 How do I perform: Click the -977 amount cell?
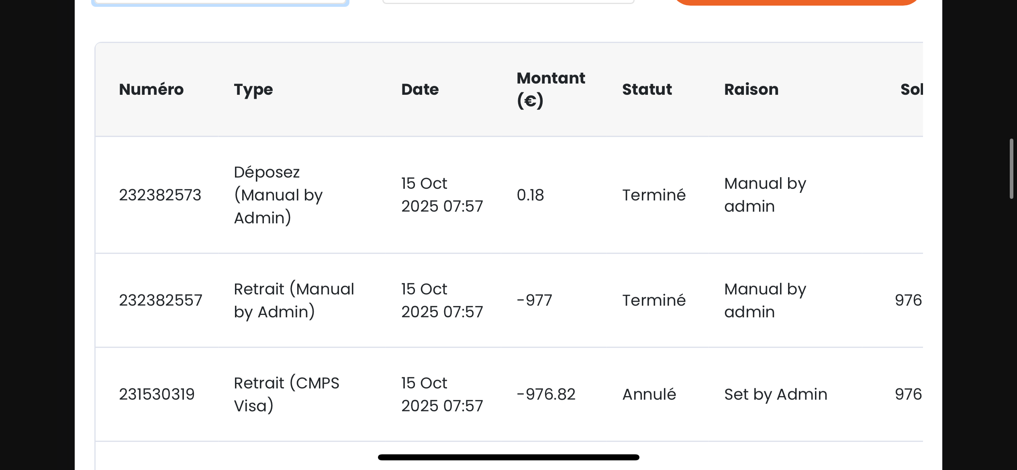click(534, 300)
